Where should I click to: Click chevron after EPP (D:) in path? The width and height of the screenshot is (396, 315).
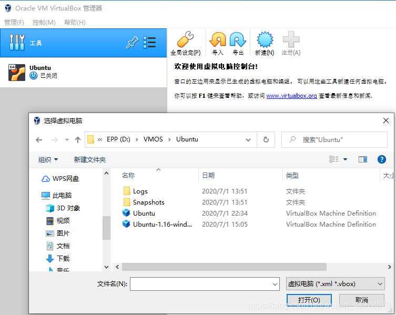[137, 139]
